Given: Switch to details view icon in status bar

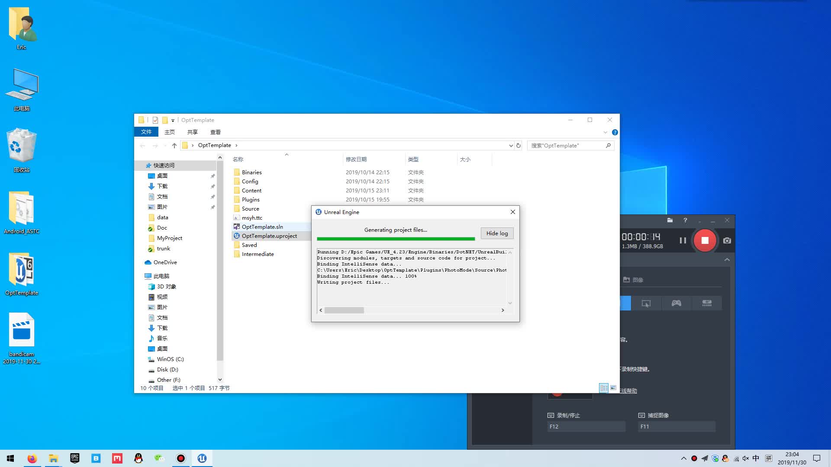Looking at the screenshot, I should 604,388.
